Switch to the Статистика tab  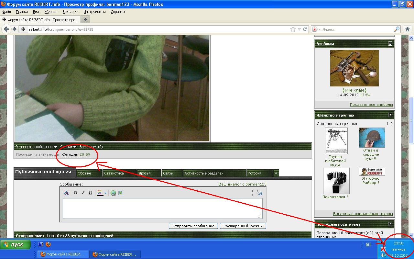click(x=114, y=173)
